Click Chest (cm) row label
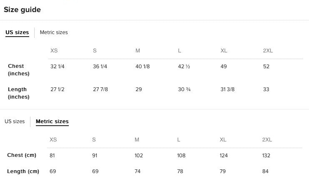This screenshot has width=309, height=186. click(22, 155)
